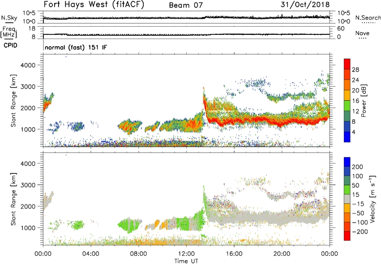Click '3000' tick in the power panel
This screenshot has width=381, height=264.
point(28,87)
